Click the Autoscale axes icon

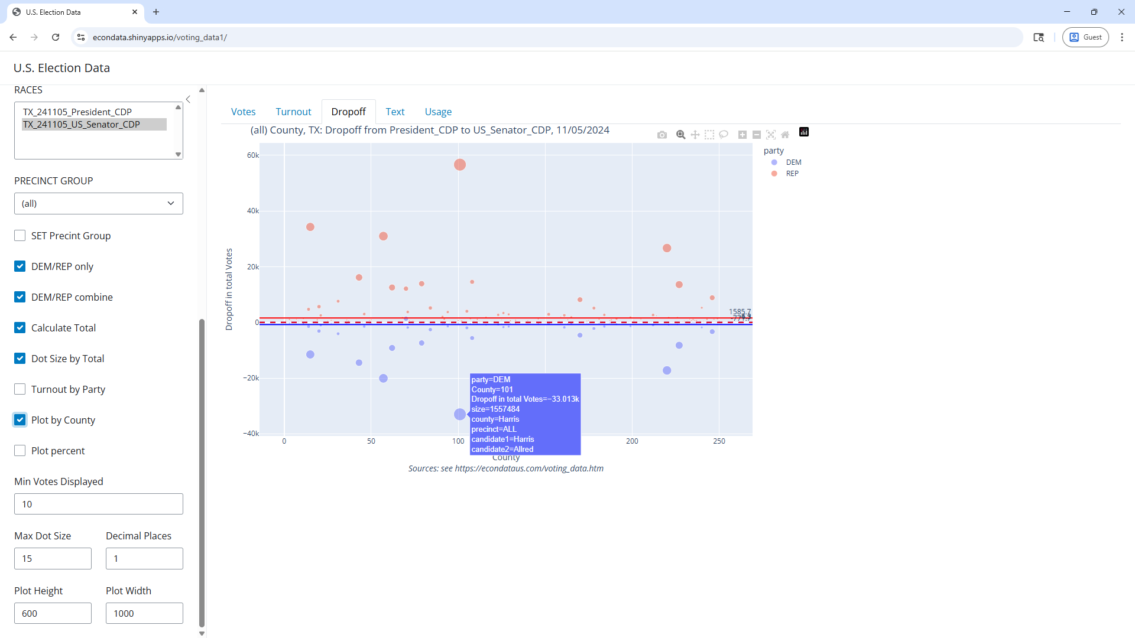[x=771, y=135]
